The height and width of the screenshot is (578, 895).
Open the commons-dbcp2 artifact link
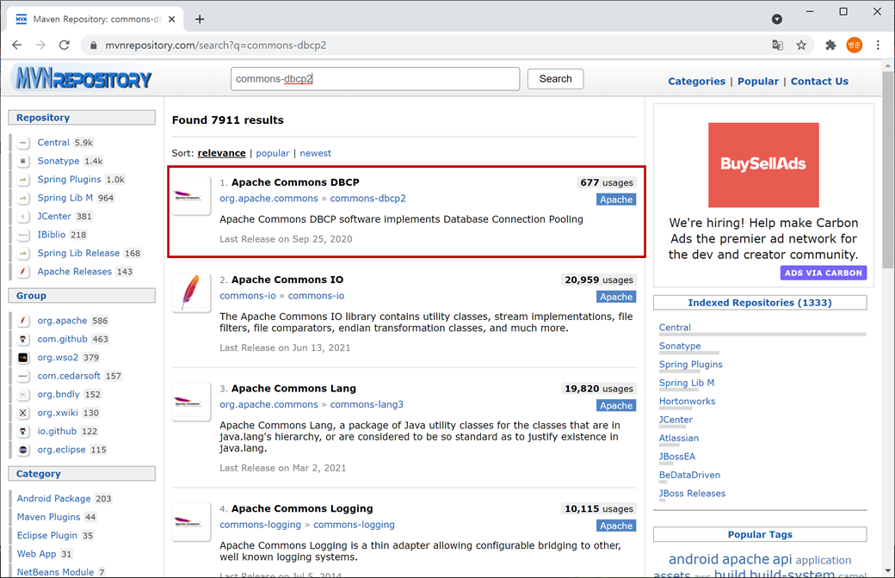[367, 199]
